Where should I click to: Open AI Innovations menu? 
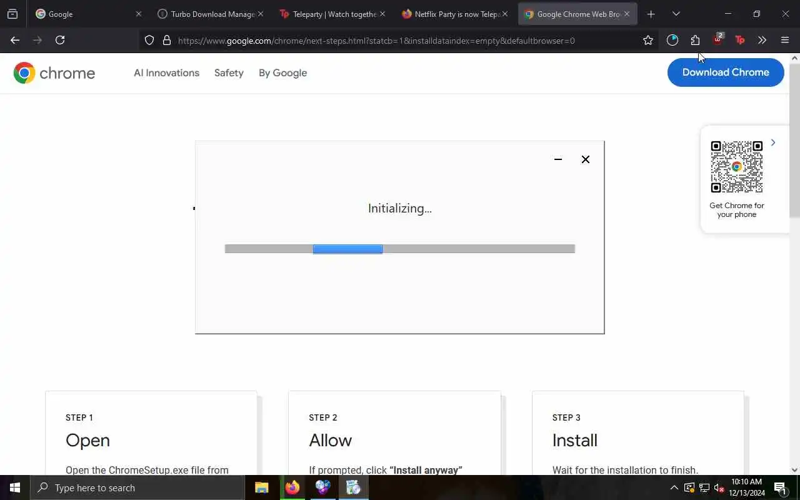166,73
